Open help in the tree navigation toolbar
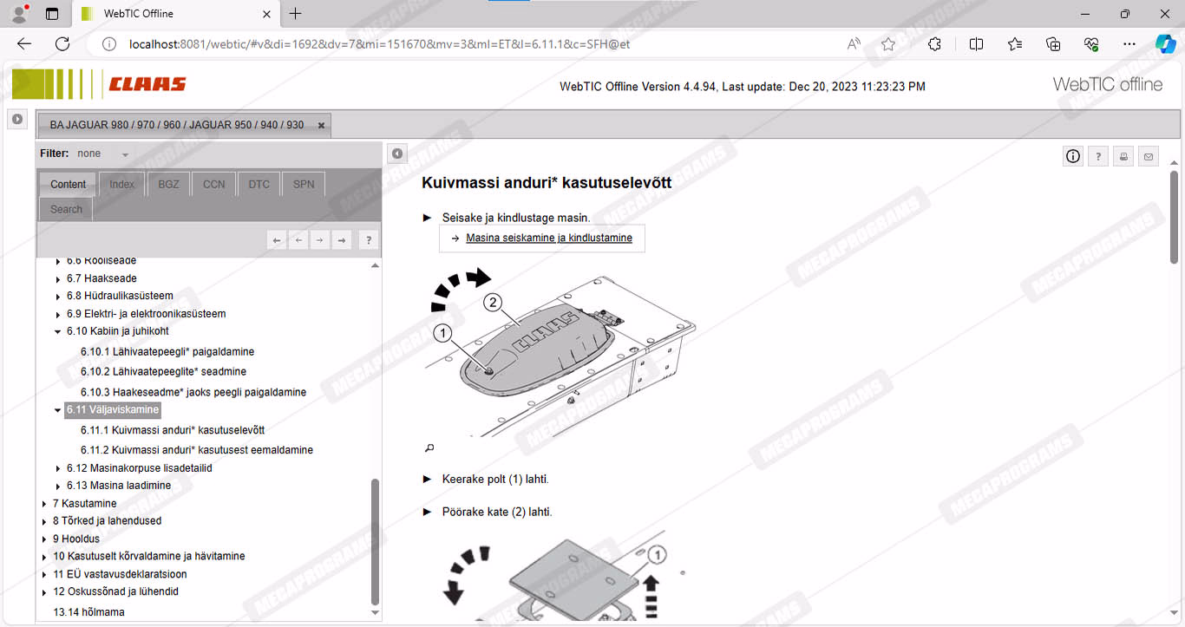 (x=368, y=240)
